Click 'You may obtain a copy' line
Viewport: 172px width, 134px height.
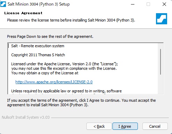click(x=45, y=73)
